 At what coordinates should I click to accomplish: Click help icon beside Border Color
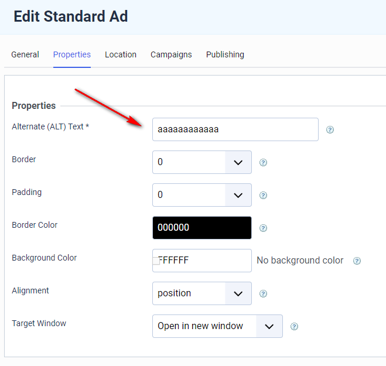click(263, 228)
